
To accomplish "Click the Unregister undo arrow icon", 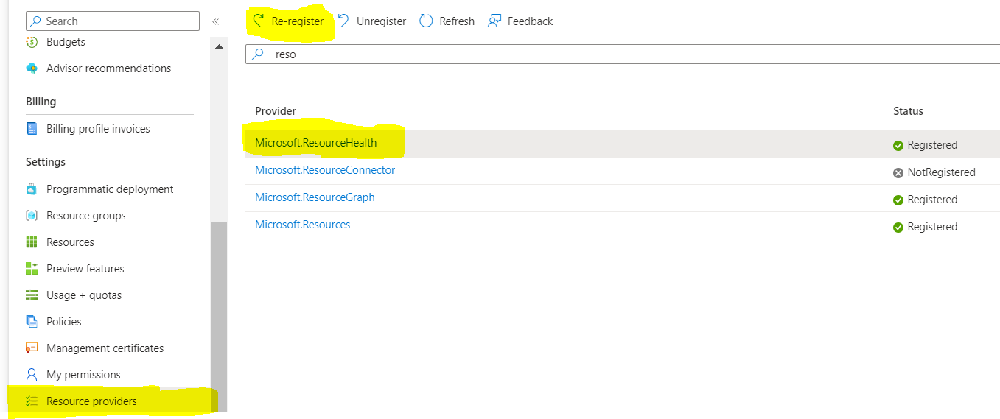I will pyautogui.click(x=343, y=21).
